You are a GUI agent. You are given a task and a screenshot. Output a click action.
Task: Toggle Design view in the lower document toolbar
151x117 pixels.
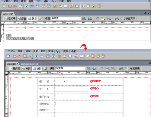[x=37, y=69]
